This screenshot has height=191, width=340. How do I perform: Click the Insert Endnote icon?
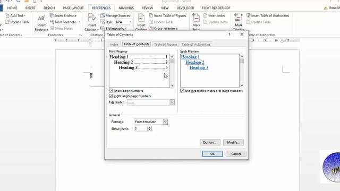click(x=52, y=15)
